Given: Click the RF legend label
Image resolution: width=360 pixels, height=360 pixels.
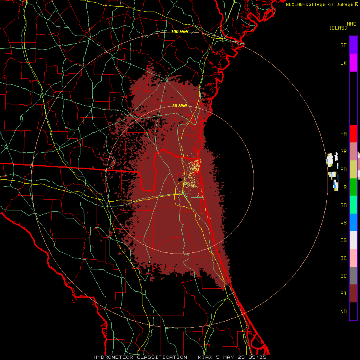Looking at the screenshot, I should coord(343,45).
